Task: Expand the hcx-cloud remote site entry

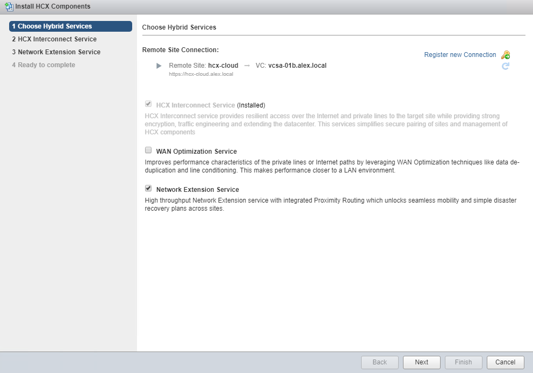Action: tap(159, 66)
